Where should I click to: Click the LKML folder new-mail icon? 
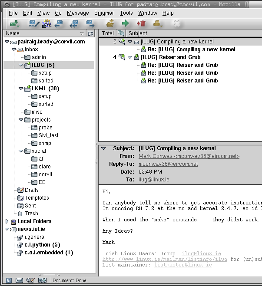pyautogui.click(x=27, y=89)
